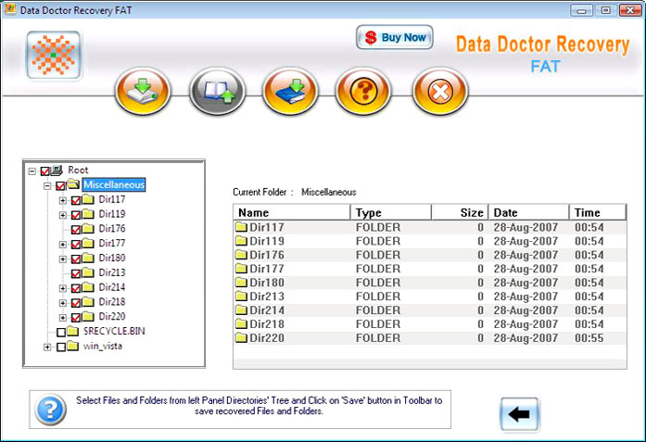Click the orange X exit toolbar icon
Screen dimensions: 646x442
coord(440,91)
